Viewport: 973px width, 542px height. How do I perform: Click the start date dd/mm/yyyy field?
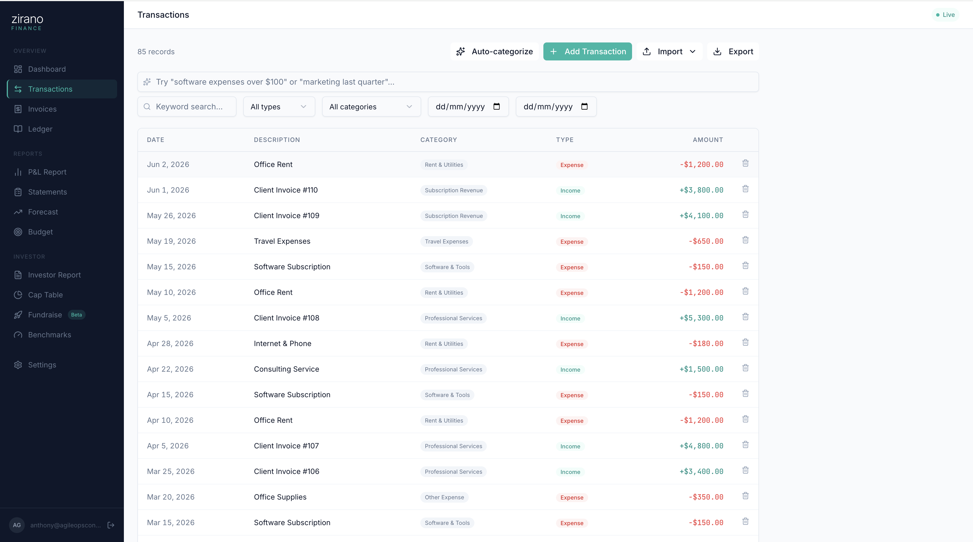[468, 107]
